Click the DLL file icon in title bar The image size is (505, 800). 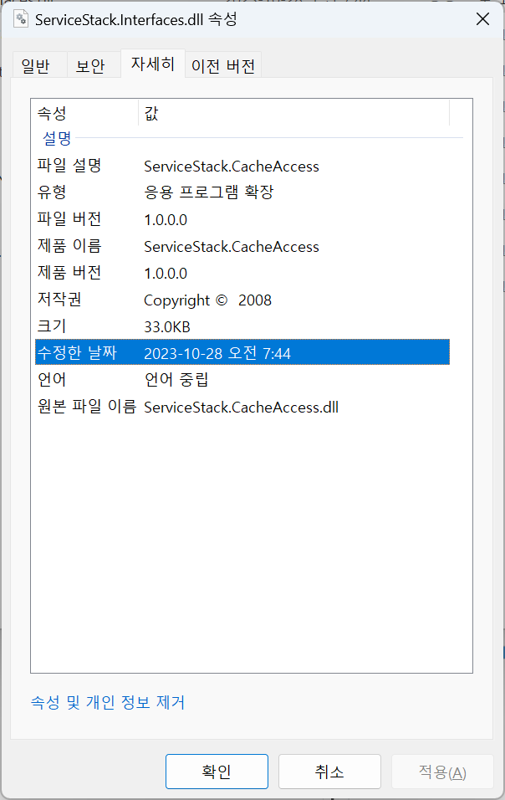click(21, 19)
